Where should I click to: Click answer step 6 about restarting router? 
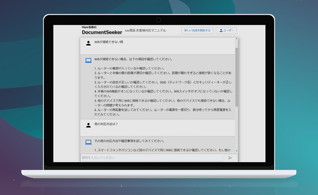[163, 112]
